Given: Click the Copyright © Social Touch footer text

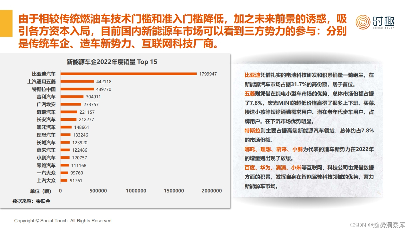Looking at the screenshot, I should [63, 221].
